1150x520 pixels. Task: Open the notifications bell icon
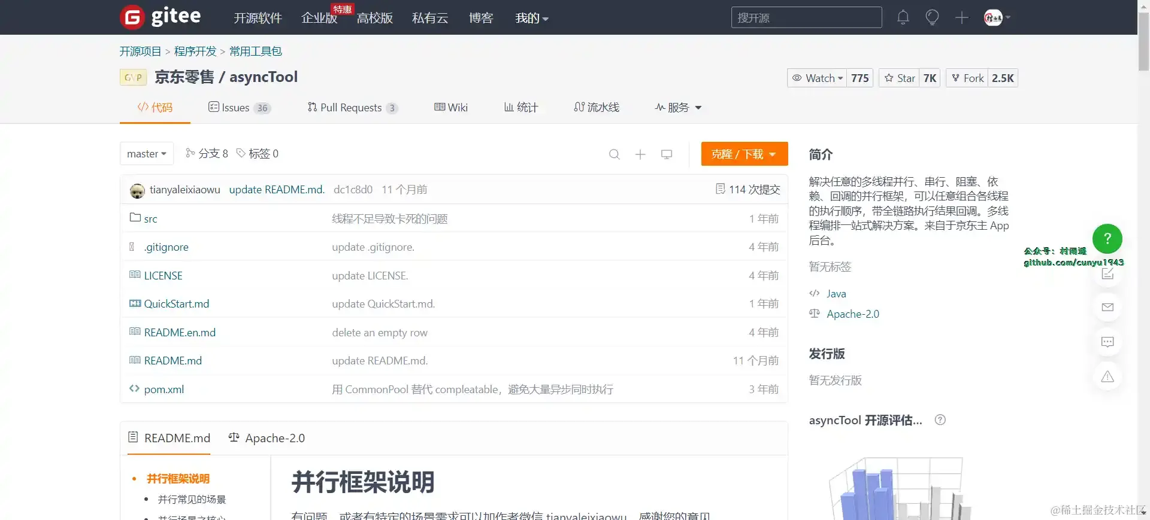click(903, 17)
